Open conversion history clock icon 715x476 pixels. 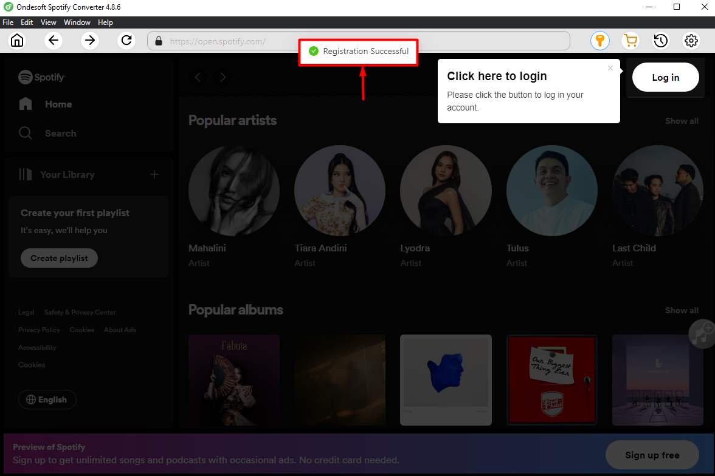pyautogui.click(x=661, y=41)
